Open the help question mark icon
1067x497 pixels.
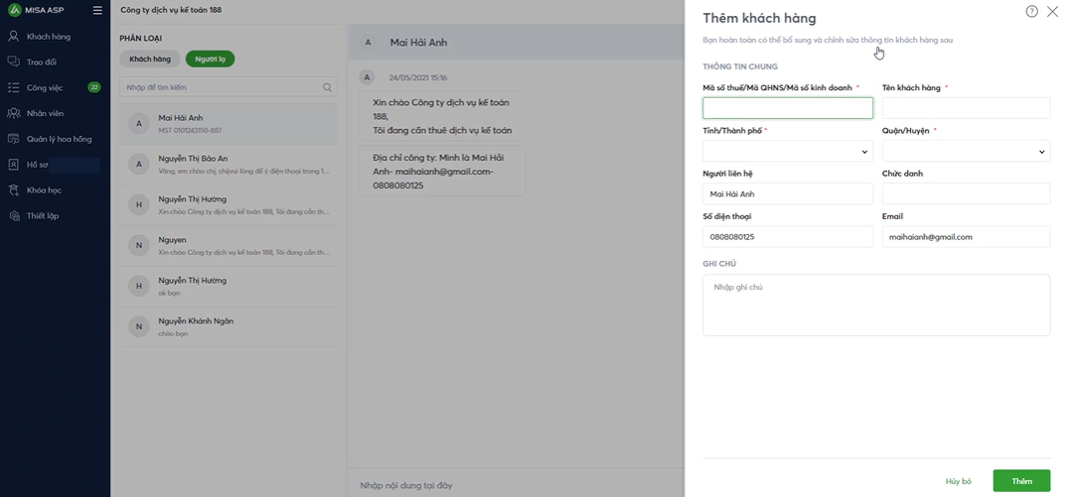pyautogui.click(x=1031, y=12)
